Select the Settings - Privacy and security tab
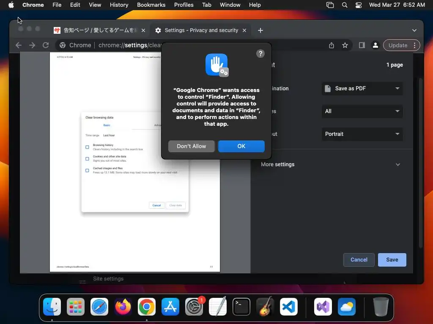Image resolution: width=433 pixels, height=324 pixels. 200,30
